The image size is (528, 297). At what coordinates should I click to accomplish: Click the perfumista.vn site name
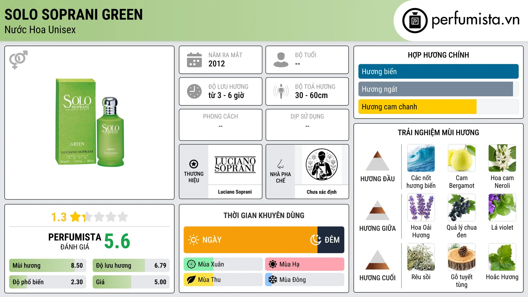(475, 19)
